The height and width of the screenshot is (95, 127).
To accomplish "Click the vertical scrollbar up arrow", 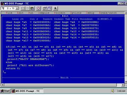I will [x=126, y=13].
